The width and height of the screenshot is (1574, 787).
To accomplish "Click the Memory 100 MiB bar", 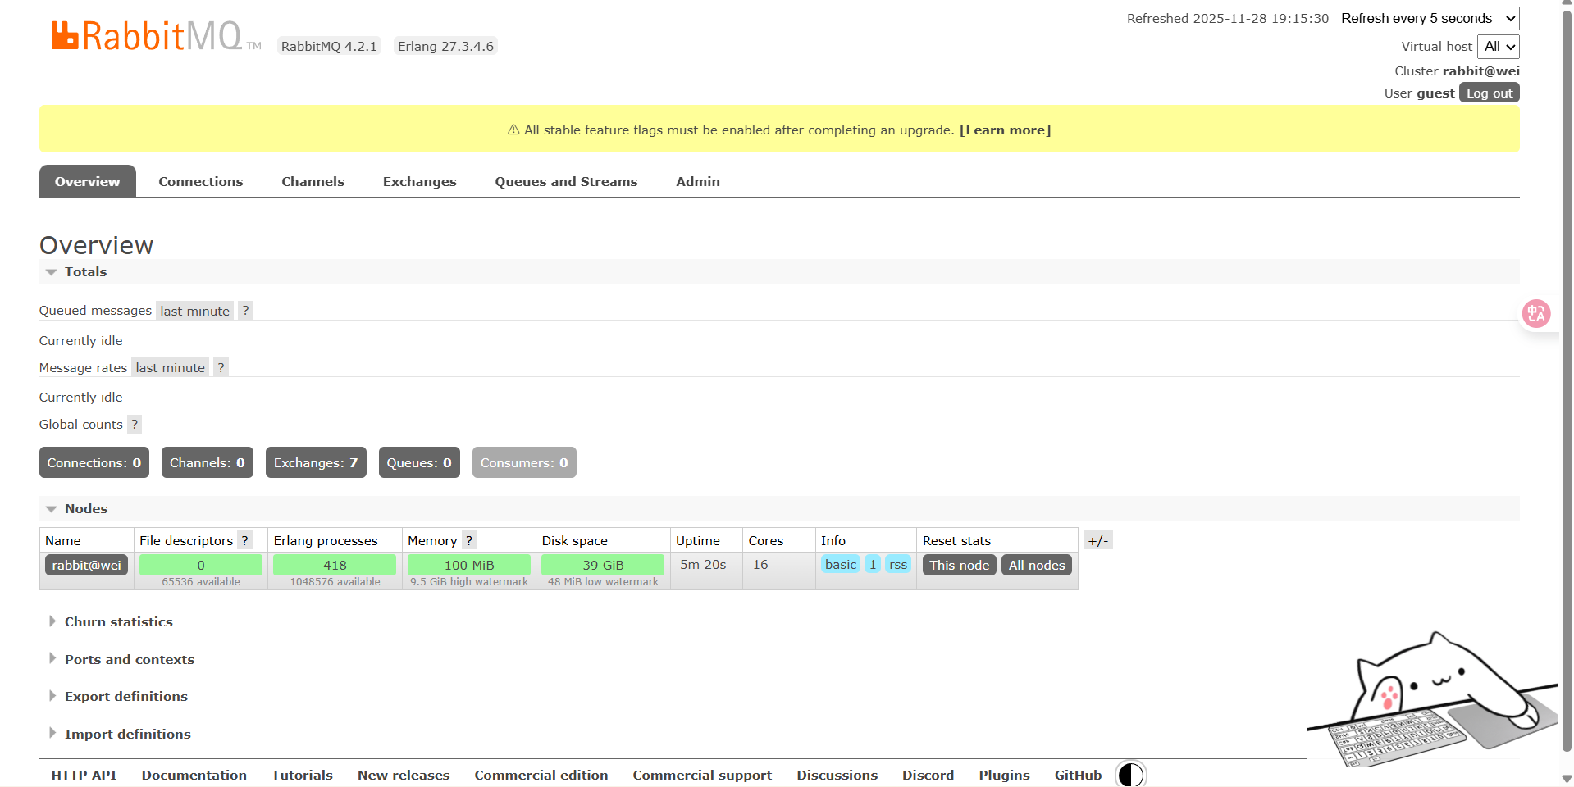I will click(x=469, y=565).
